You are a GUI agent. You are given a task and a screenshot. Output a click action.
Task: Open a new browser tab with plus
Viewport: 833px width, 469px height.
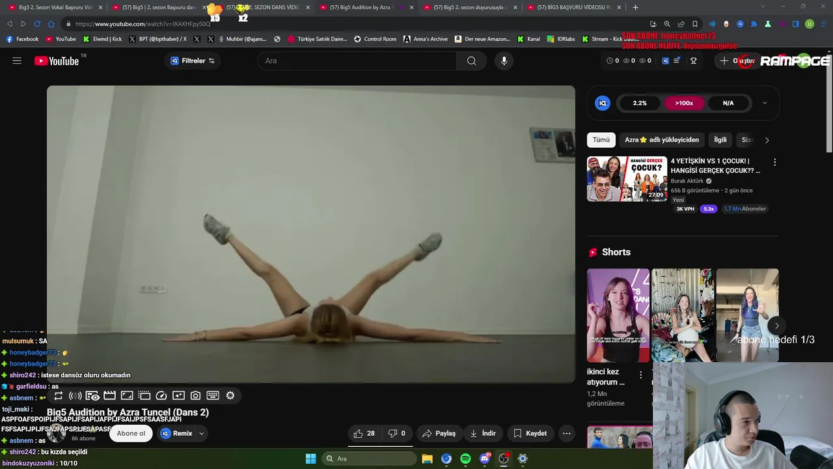[x=635, y=7]
